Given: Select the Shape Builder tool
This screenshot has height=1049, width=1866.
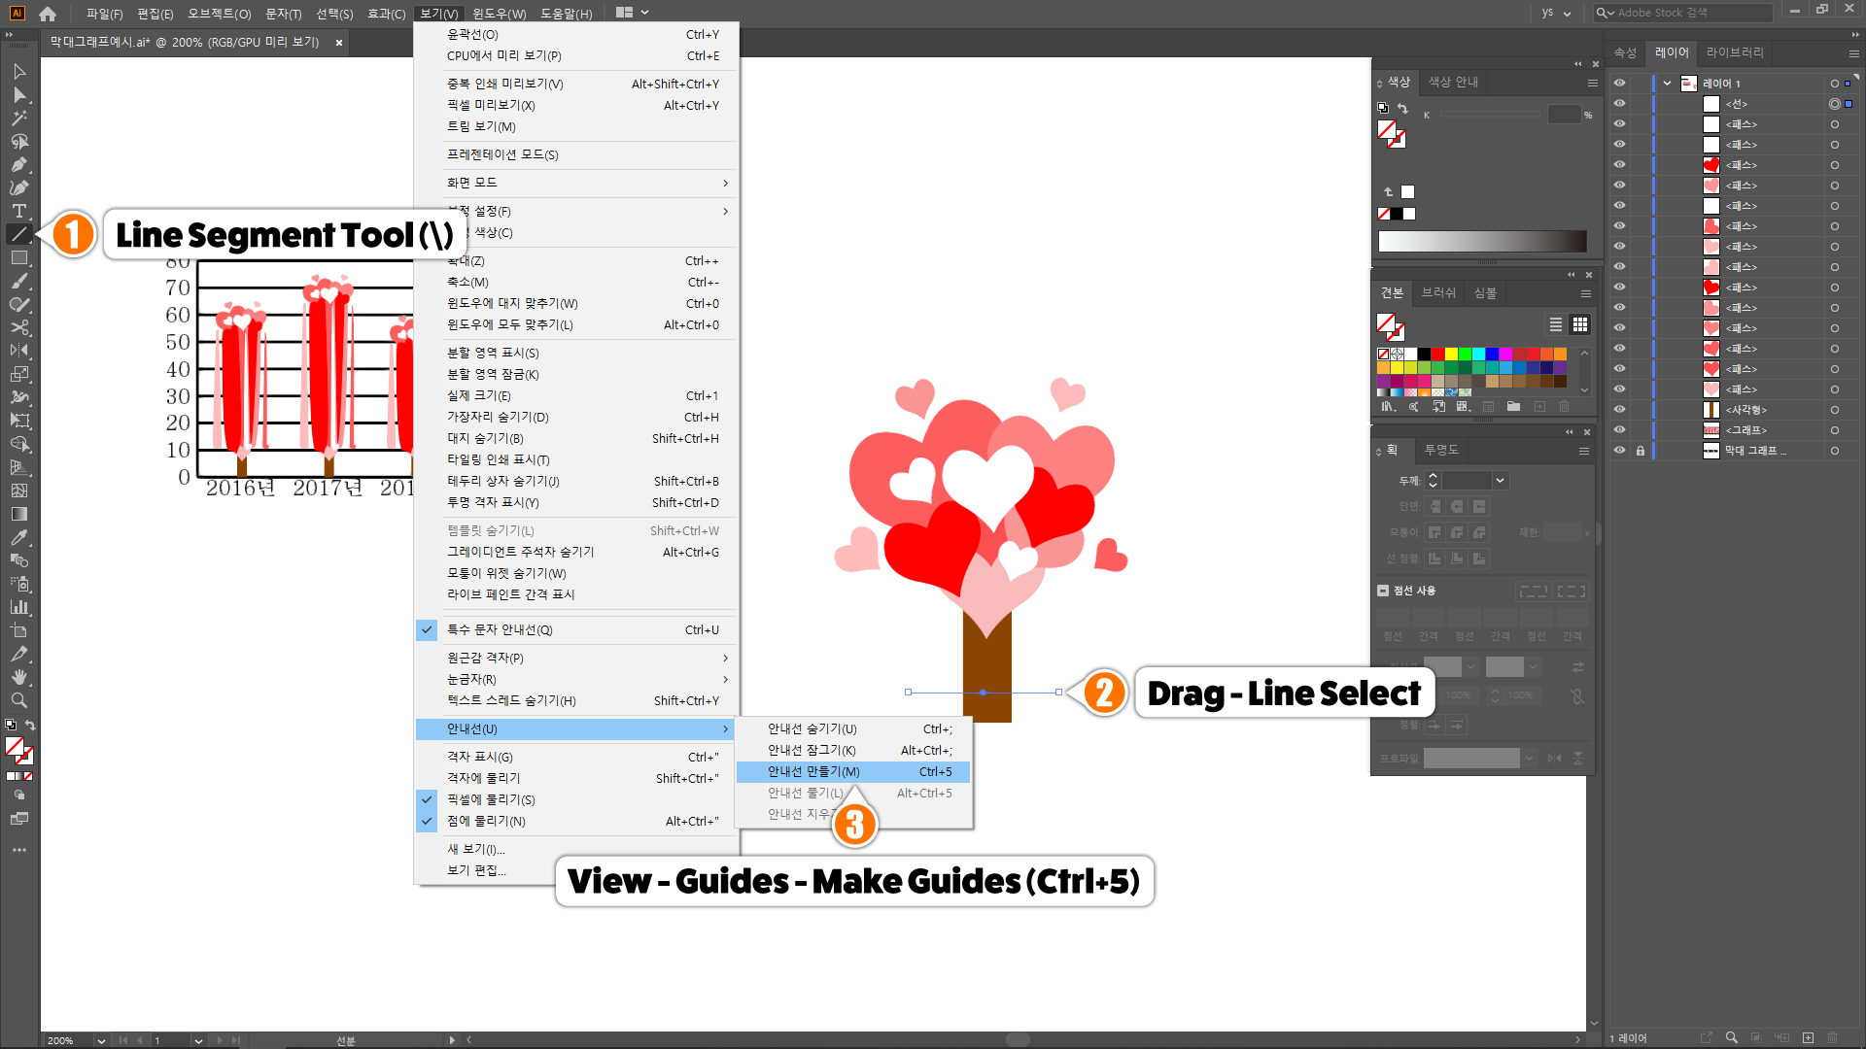Looking at the screenshot, I should click(x=19, y=444).
